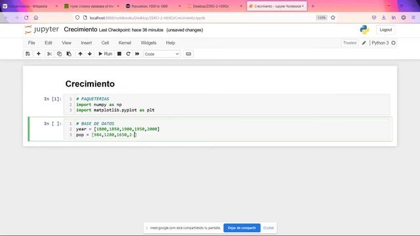Open the browser account icon
The height and width of the screenshot is (236, 420).
tap(404, 18)
